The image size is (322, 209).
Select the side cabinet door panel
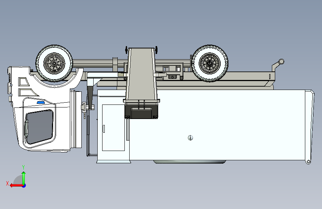click(113, 128)
